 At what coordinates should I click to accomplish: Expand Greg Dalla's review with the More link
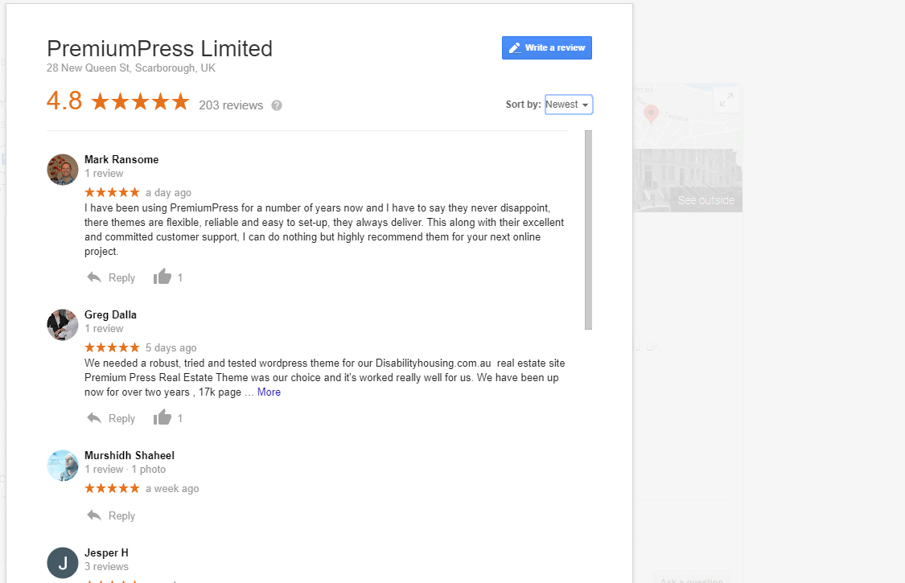click(269, 392)
